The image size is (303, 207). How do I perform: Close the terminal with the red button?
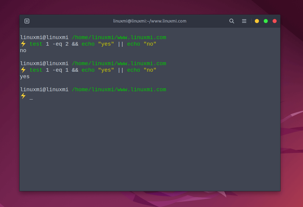pyautogui.click(x=275, y=21)
